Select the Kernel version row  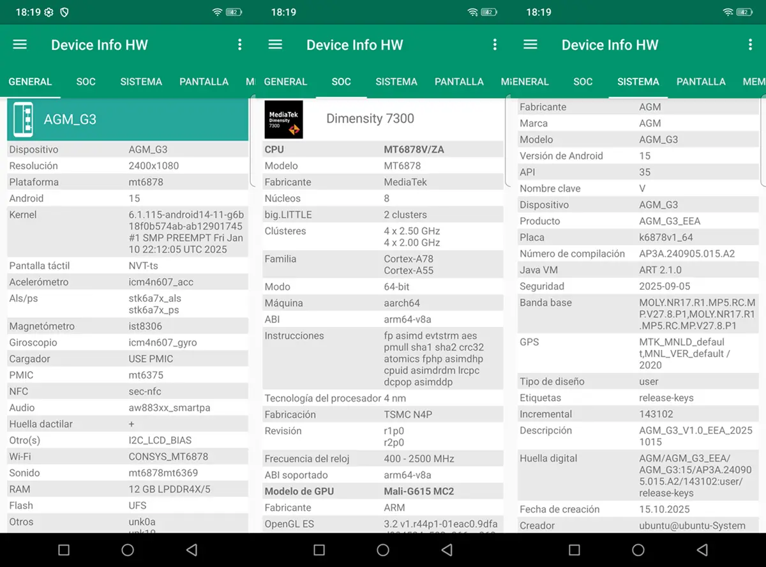(x=128, y=231)
